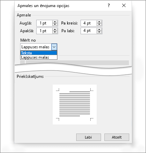Click the Atcelt button
146x153 pixels.
pyautogui.click(x=117, y=137)
